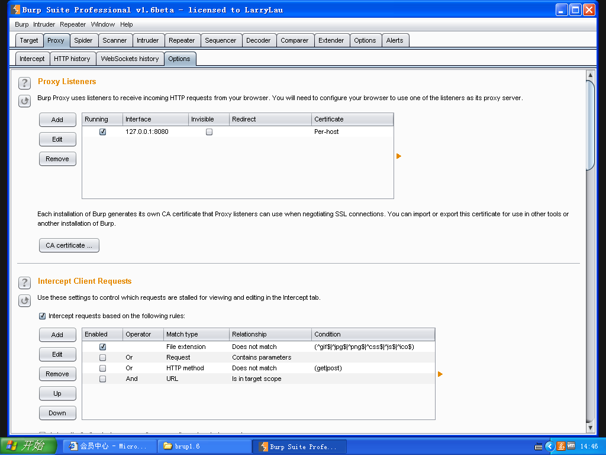
Task: Switch to the Extender tab
Action: click(331, 40)
